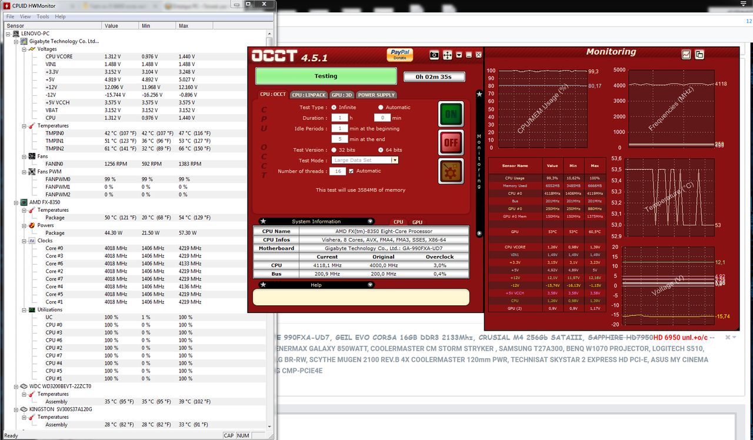Image resolution: width=753 pixels, height=440 pixels.
Task: Click the Monitoring detach windows icon
Action: pos(699,55)
